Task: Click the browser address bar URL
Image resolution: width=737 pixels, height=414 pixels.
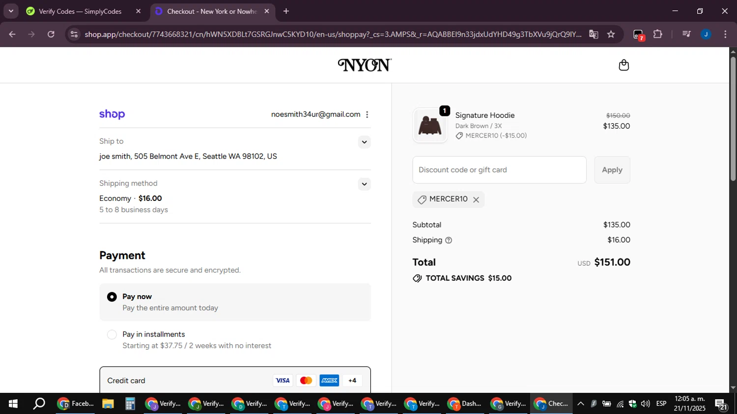Action: pyautogui.click(x=333, y=34)
